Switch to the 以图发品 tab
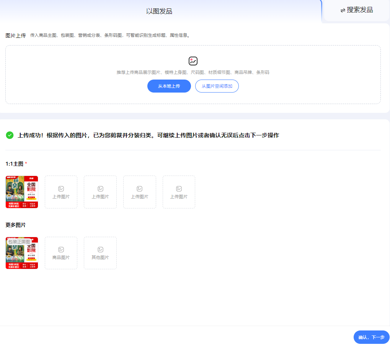The width and height of the screenshot is (390, 345). 159,11
